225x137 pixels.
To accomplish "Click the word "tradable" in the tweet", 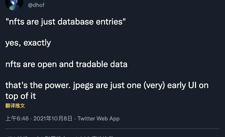I will coord(92,64).
